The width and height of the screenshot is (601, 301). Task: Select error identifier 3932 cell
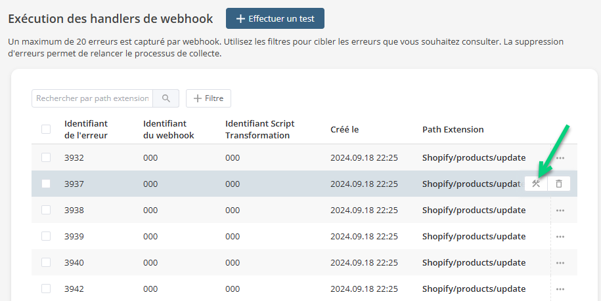pyautogui.click(x=74, y=157)
